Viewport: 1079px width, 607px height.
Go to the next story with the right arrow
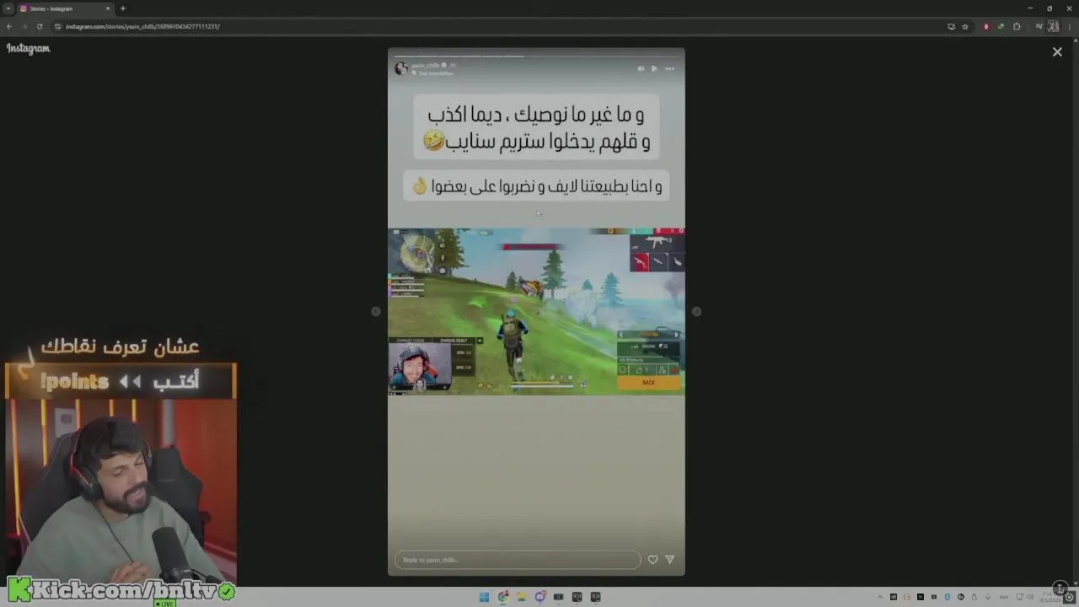coord(696,312)
